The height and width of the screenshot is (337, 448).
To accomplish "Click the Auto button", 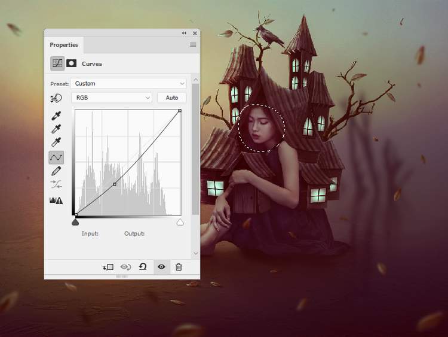I will (x=171, y=98).
